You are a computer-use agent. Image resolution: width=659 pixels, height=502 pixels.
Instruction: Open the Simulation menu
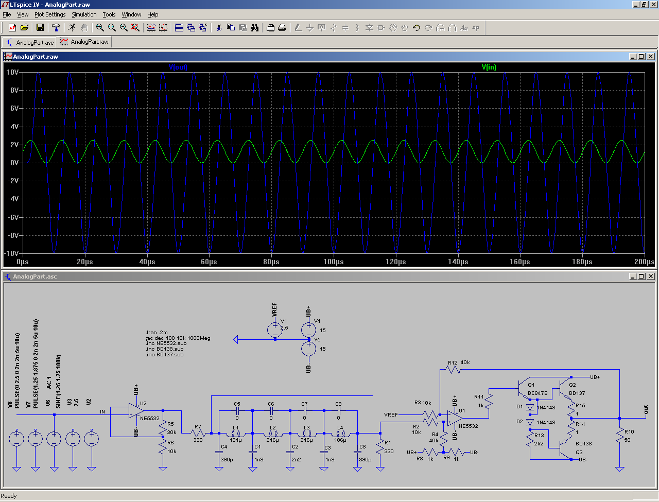coord(84,14)
